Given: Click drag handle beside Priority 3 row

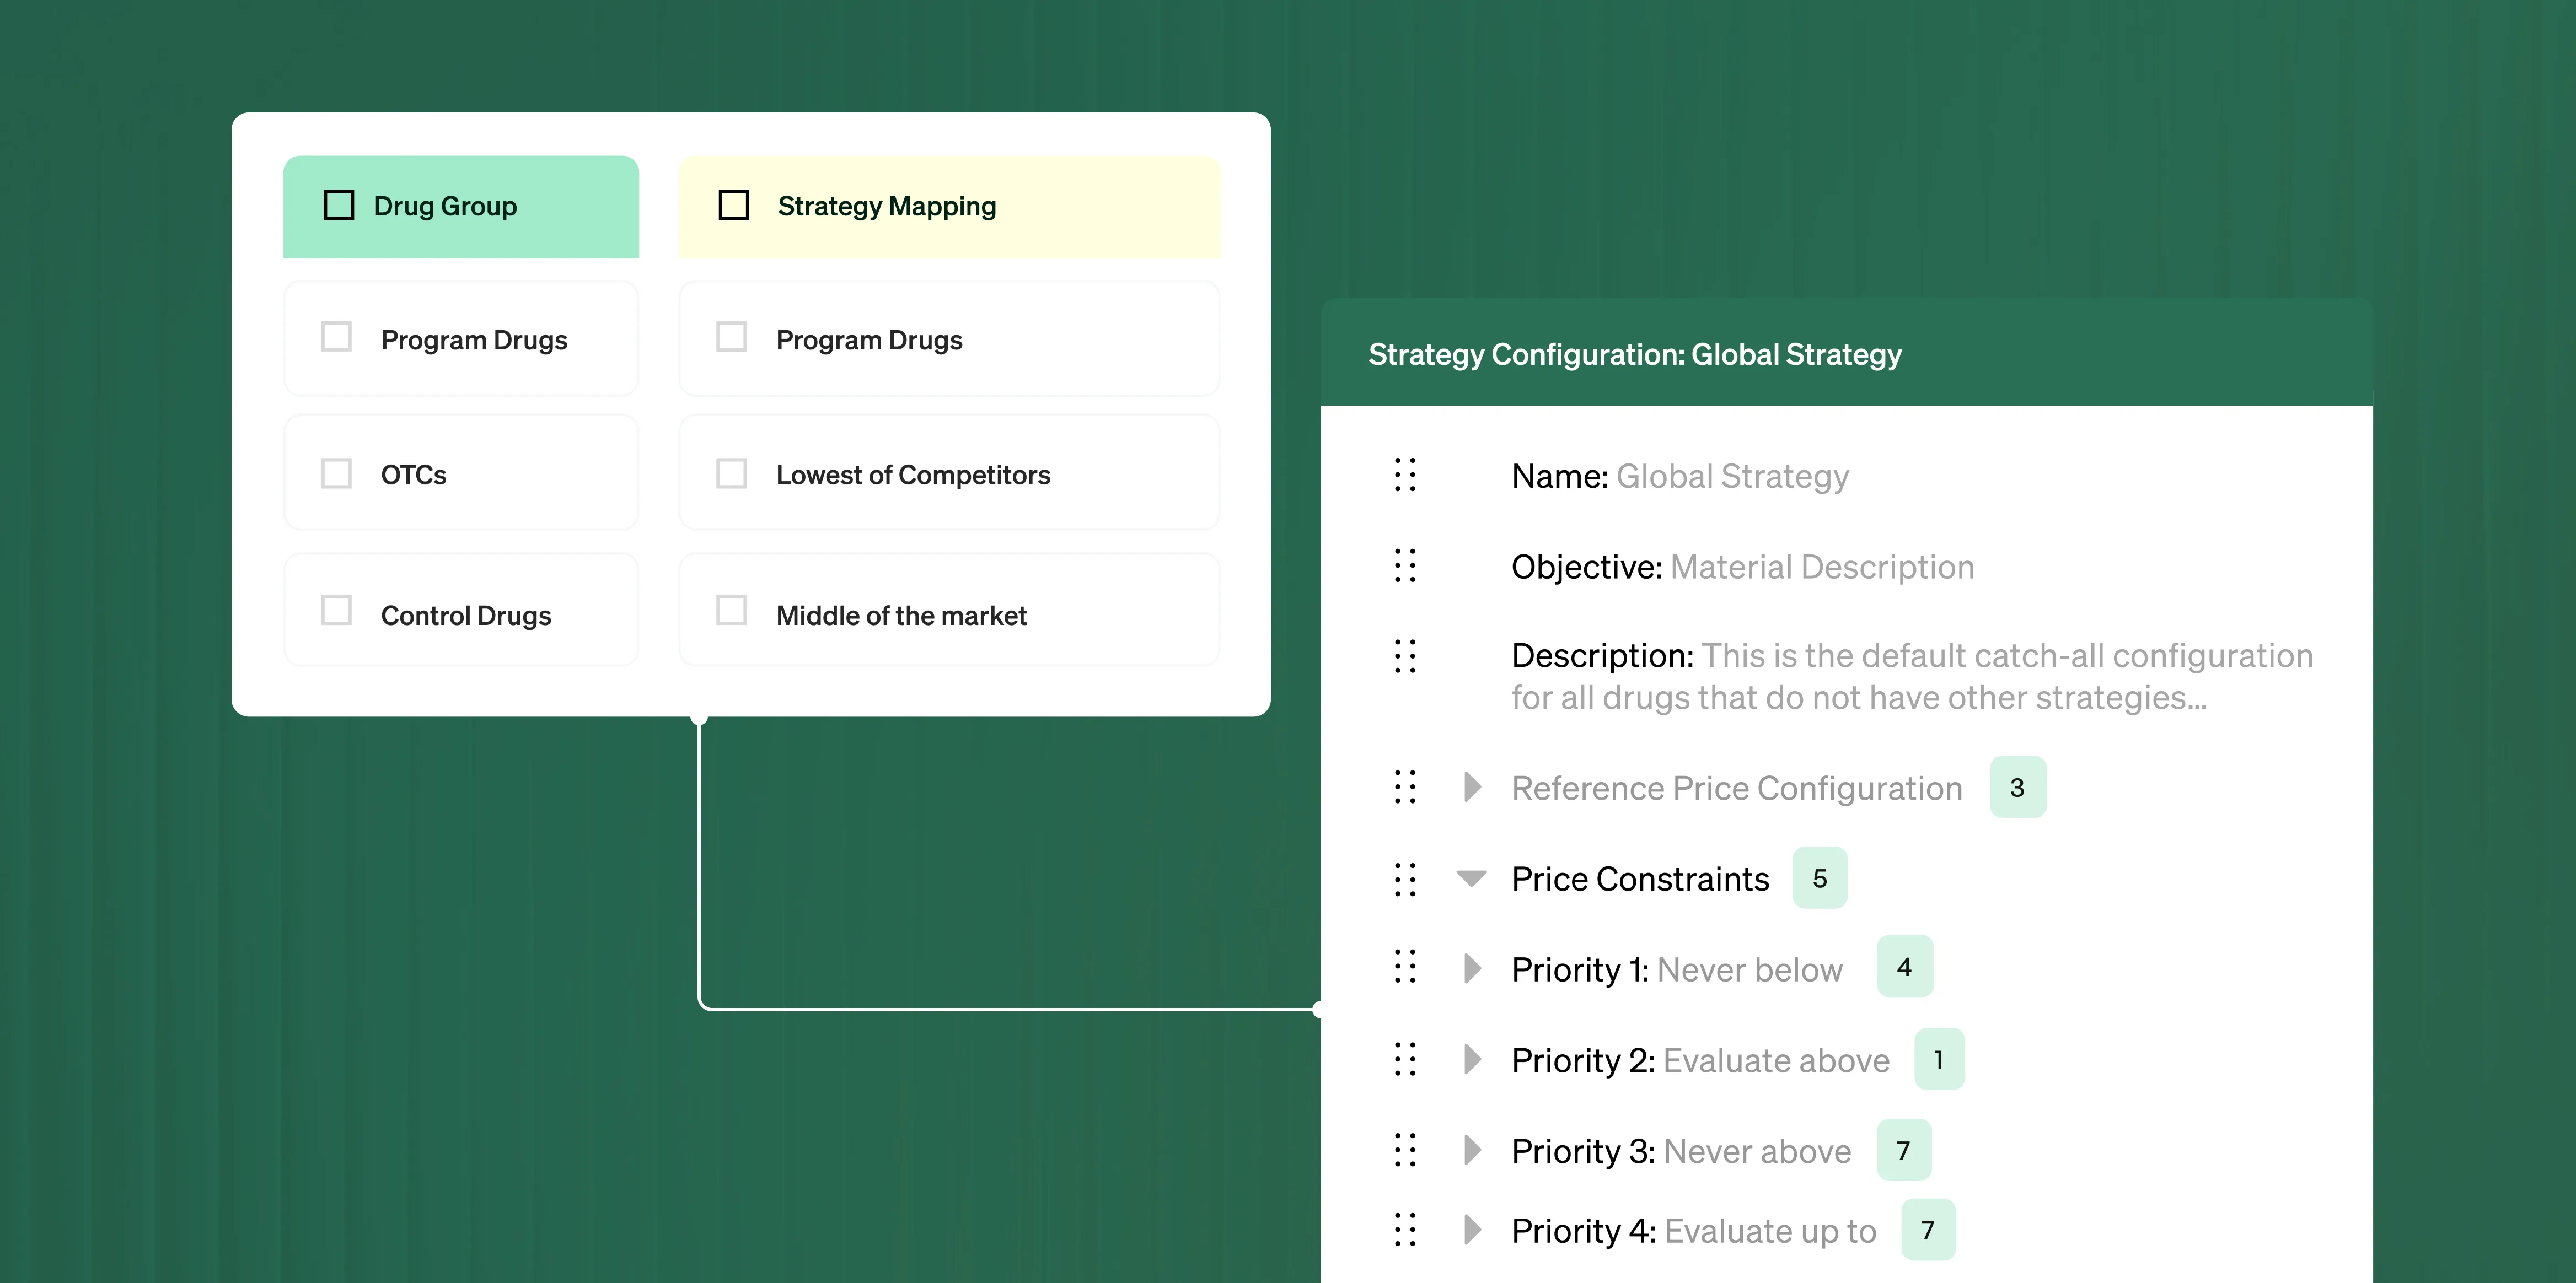Looking at the screenshot, I should coord(1405,1150).
